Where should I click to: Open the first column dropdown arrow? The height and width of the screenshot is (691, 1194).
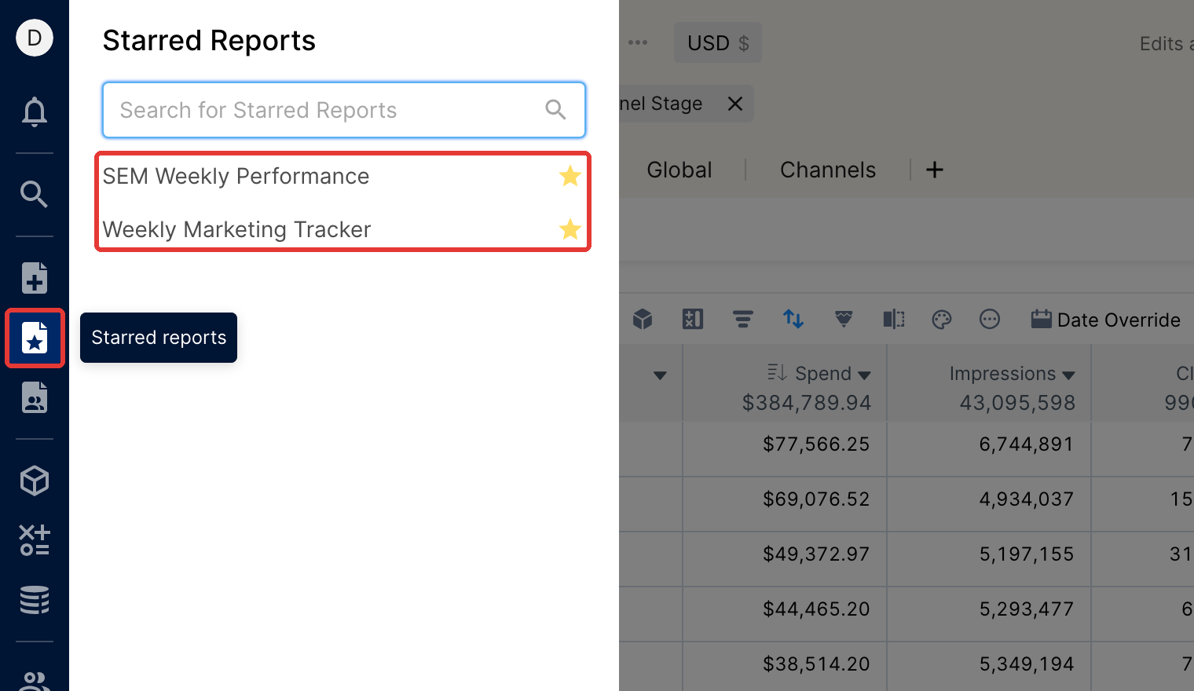click(660, 375)
